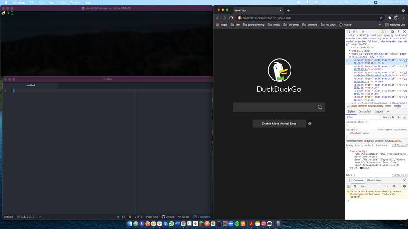This screenshot has width=408, height=229.
Task: Open the Chrome extensions puzzle icon
Action: 389,18
